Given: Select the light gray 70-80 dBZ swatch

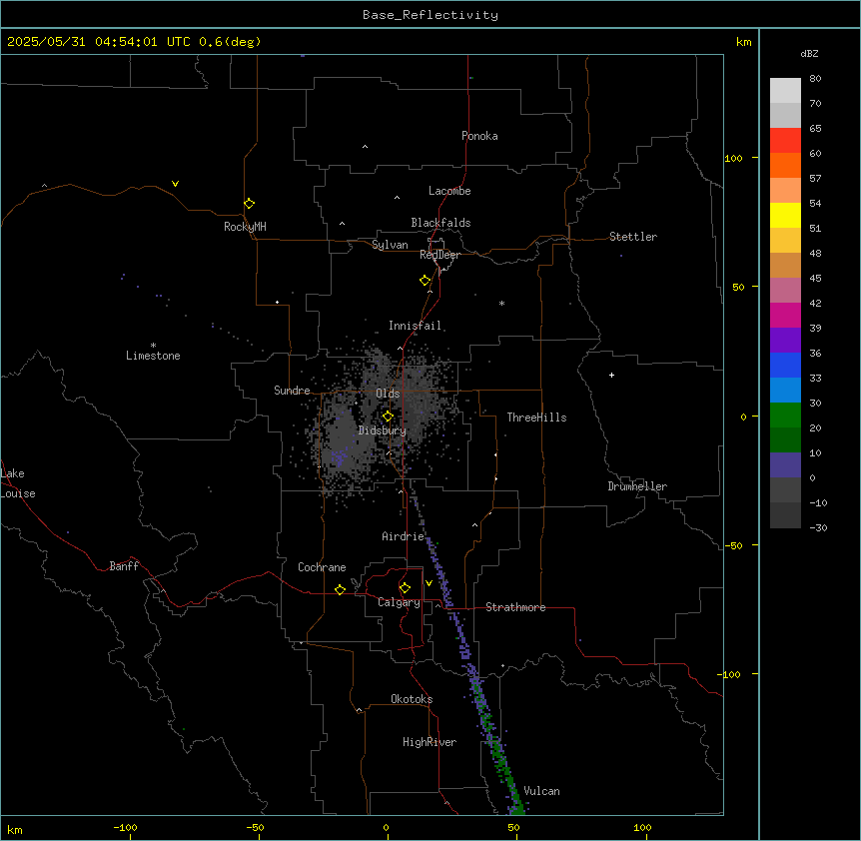Looking at the screenshot, I should point(785,91).
